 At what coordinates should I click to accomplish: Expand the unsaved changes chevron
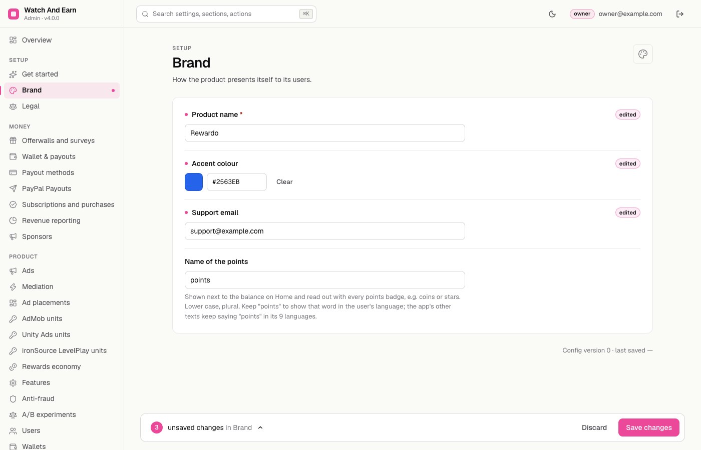(x=260, y=427)
